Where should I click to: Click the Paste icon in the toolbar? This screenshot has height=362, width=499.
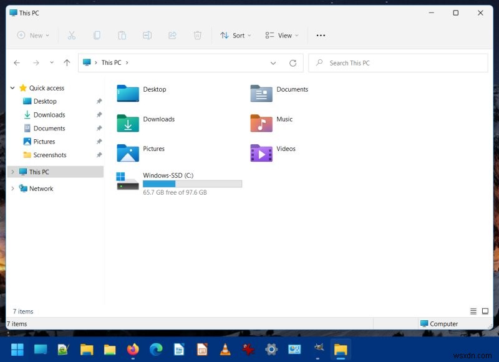coord(122,36)
